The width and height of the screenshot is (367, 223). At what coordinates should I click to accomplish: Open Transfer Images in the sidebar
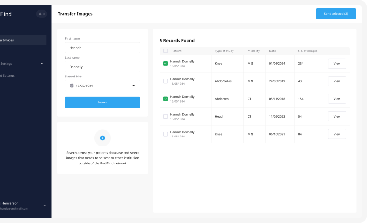(14, 40)
